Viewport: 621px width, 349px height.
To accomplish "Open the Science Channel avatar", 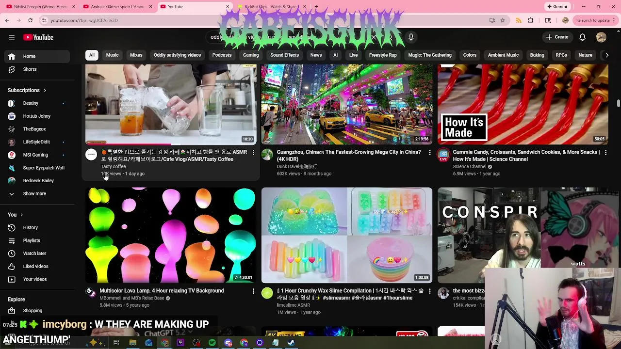I will 443,155.
